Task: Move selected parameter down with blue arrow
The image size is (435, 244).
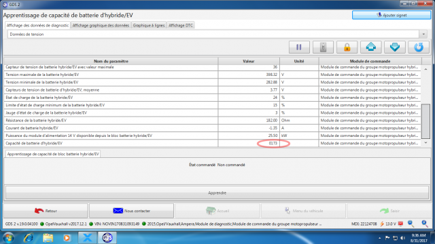Action: click(x=394, y=47)
